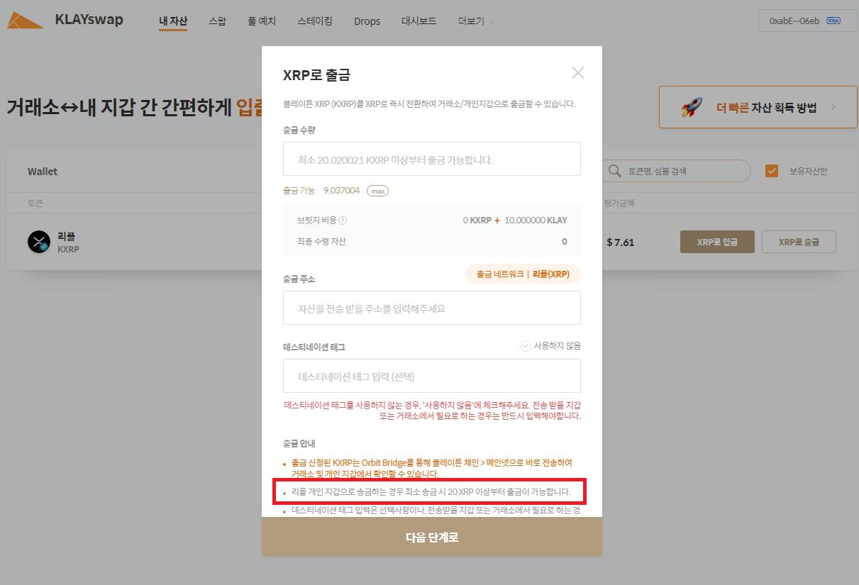
Task: Open the '스테이킹' menu
Action: coord(315,21)
